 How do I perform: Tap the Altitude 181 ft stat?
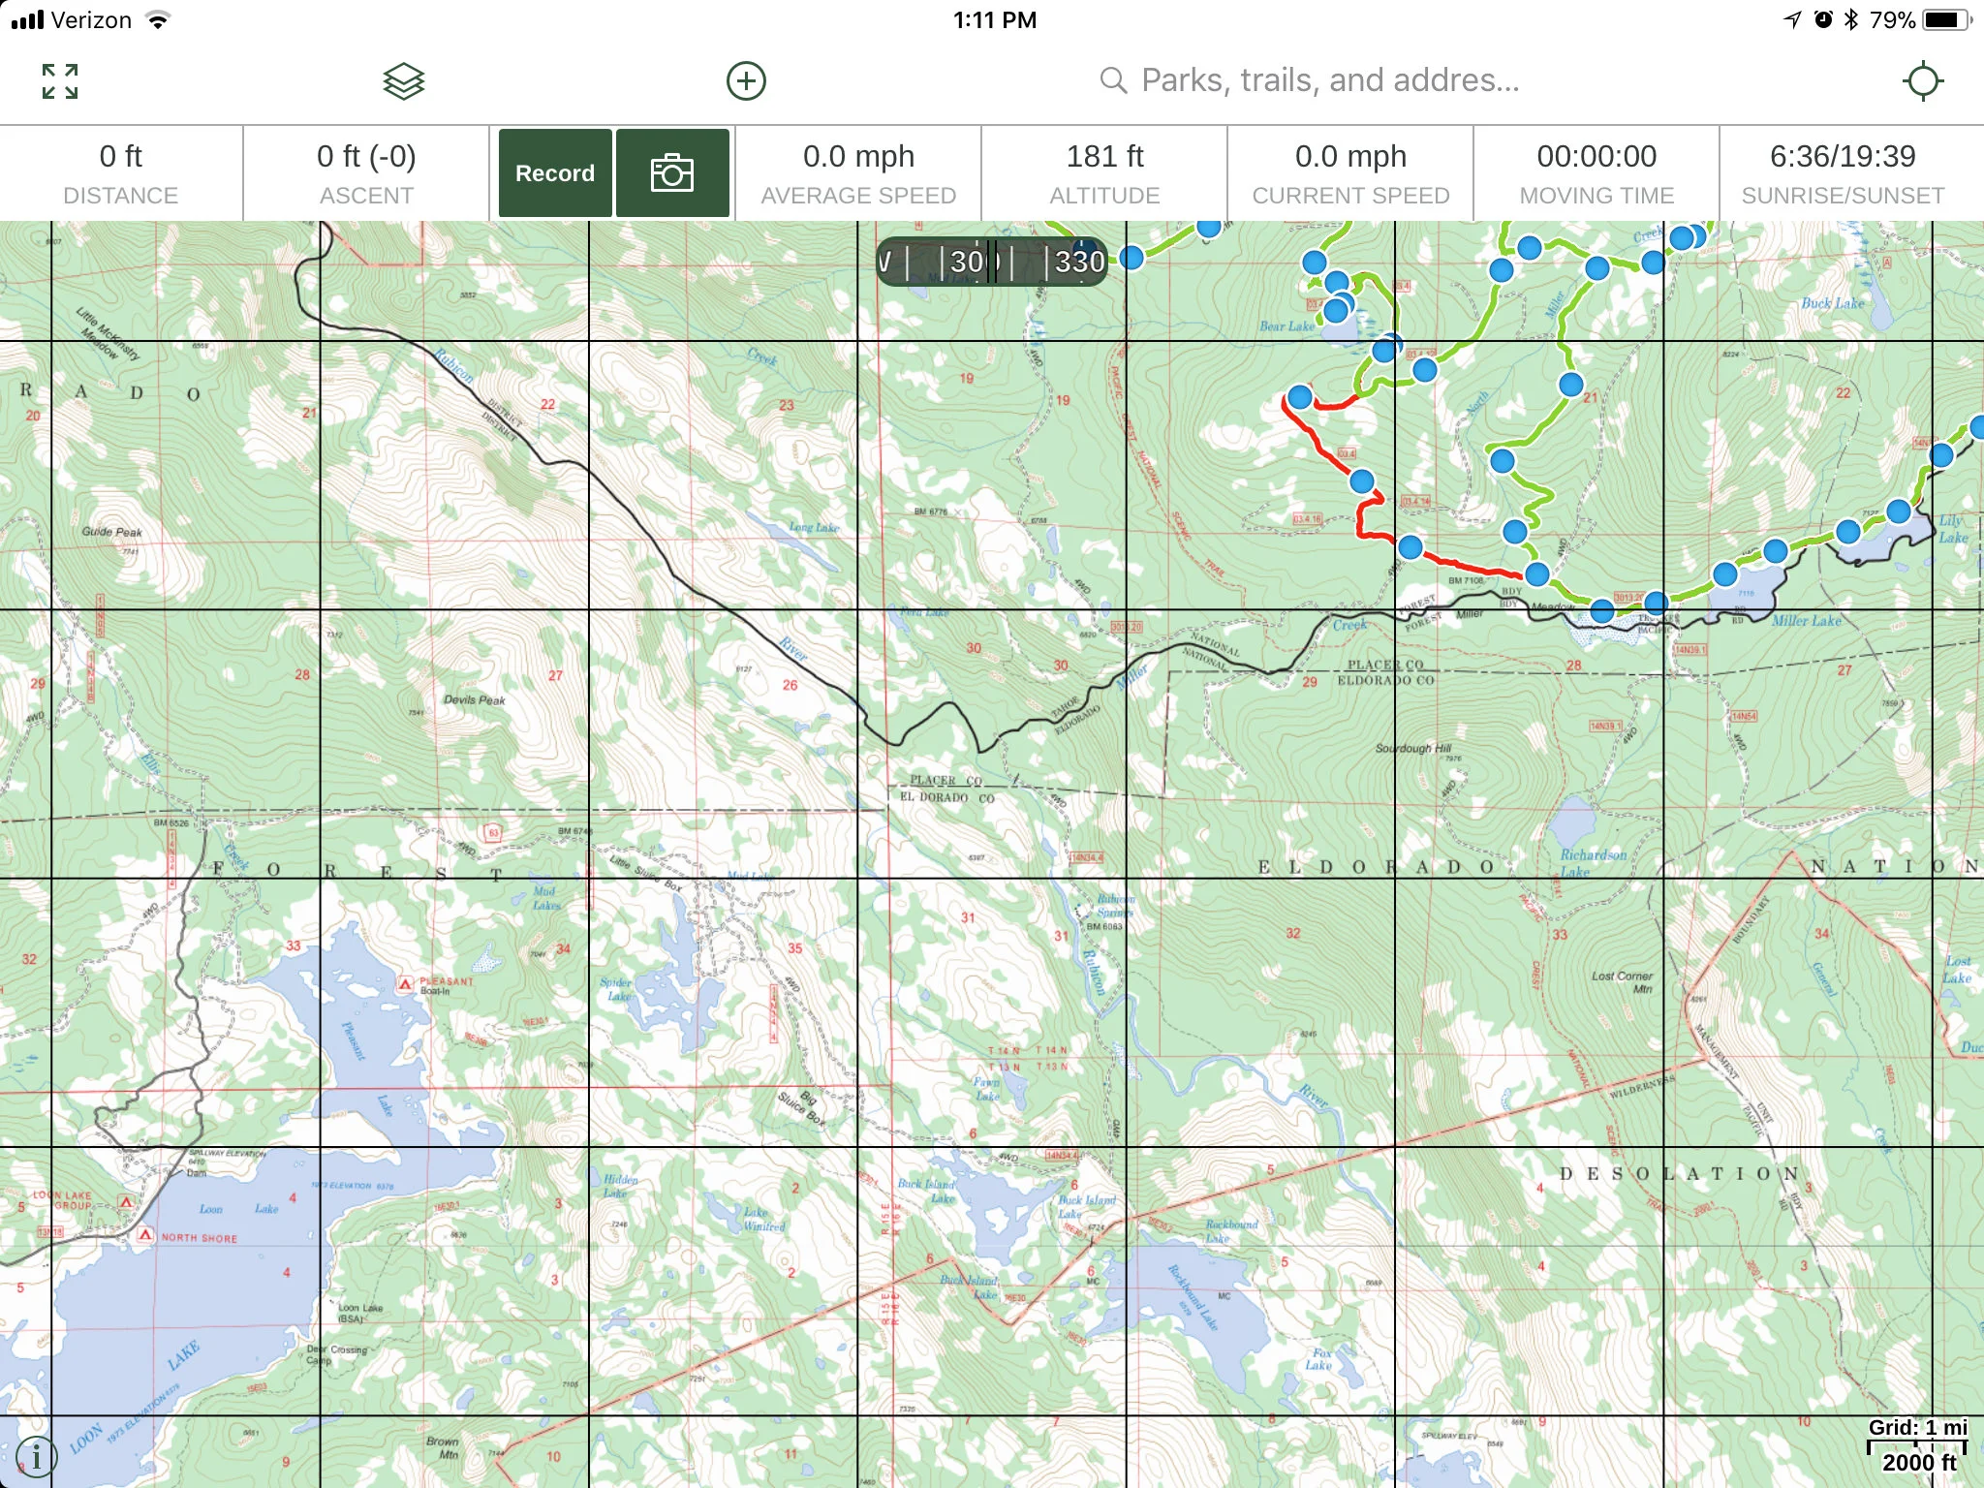tap(1104, 173)
